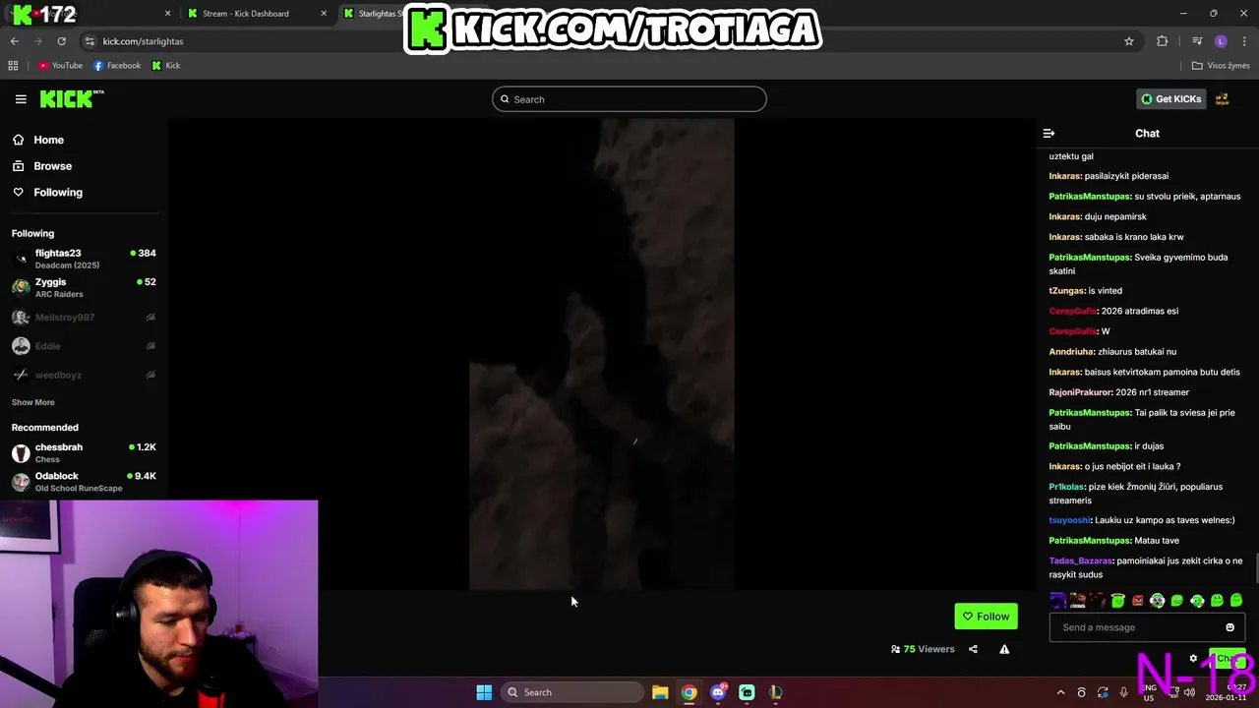Open File Explorer from taskbar

[x=660, y=692]
